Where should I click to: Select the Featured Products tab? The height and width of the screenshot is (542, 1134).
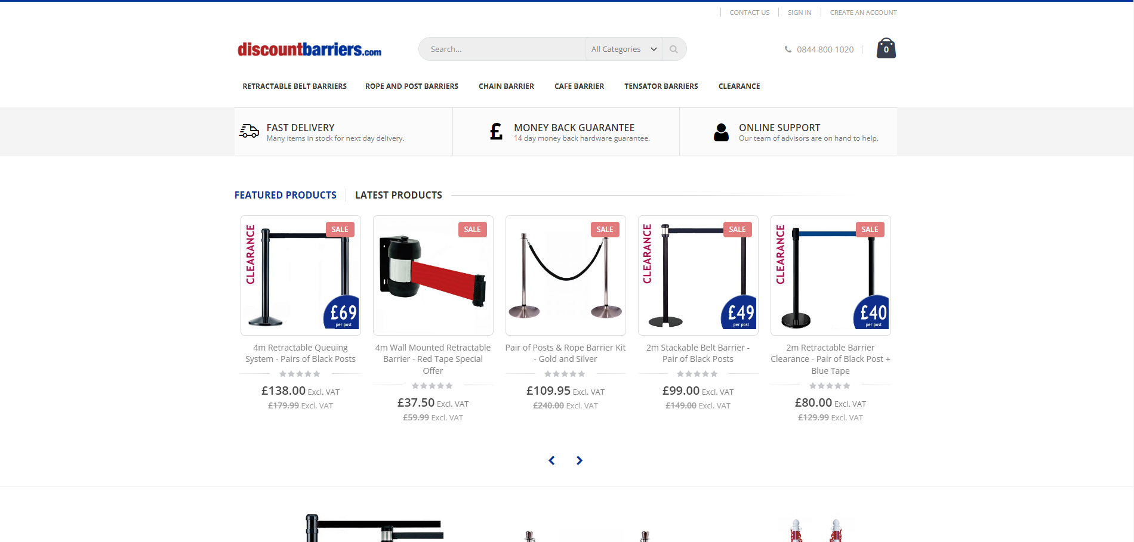click(x=285, y=195)
